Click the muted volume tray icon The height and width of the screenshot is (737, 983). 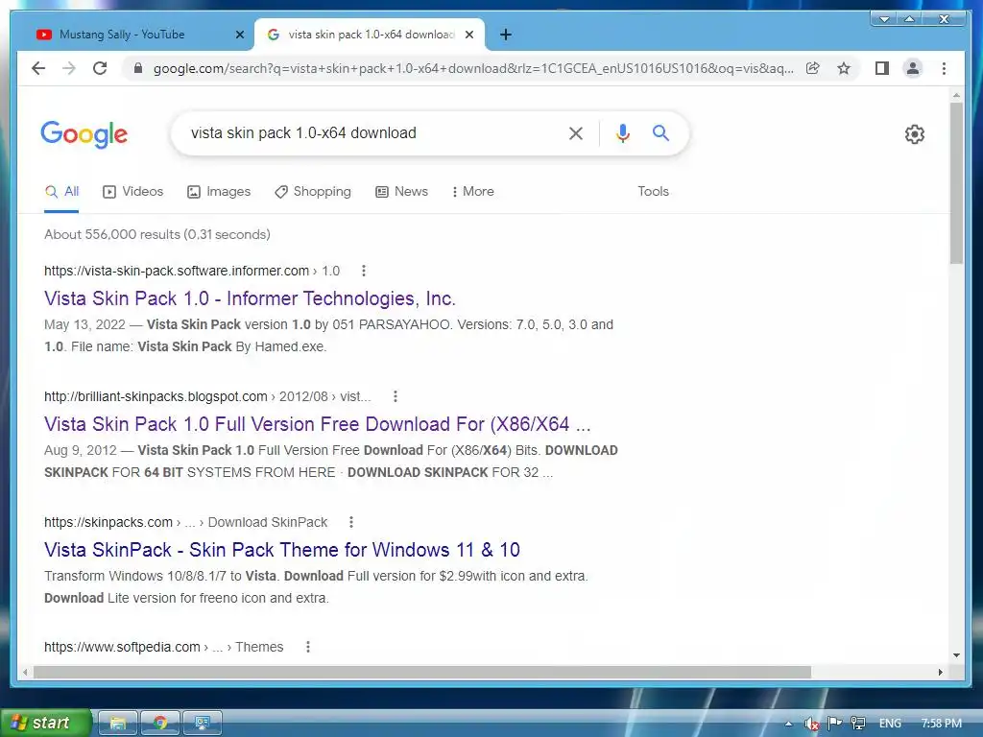coord(811,724)
